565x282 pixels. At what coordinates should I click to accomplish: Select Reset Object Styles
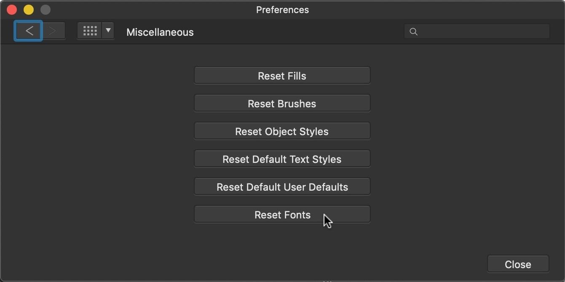[x=282, y=131]
